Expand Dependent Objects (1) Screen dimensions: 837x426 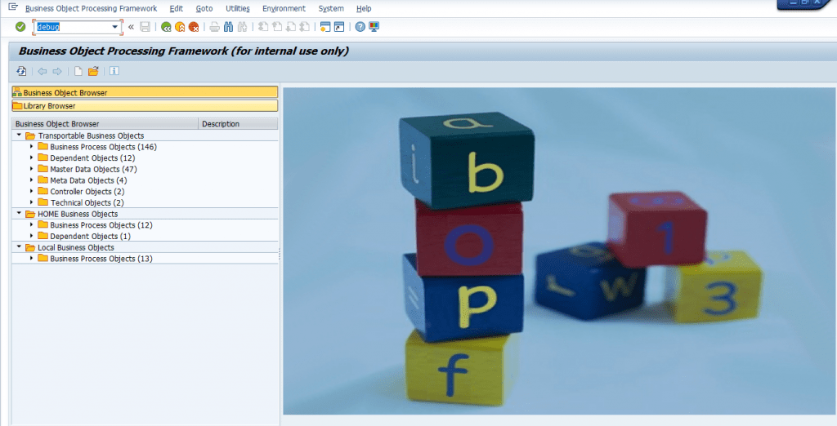pyautogui.click(x=32, y=236)
